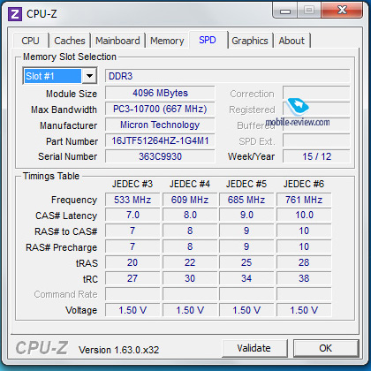Viewport: 371px width, 371px height.
Task: Click the CPU-Z purple Z logo icon
Action: [x=15, y=14]
